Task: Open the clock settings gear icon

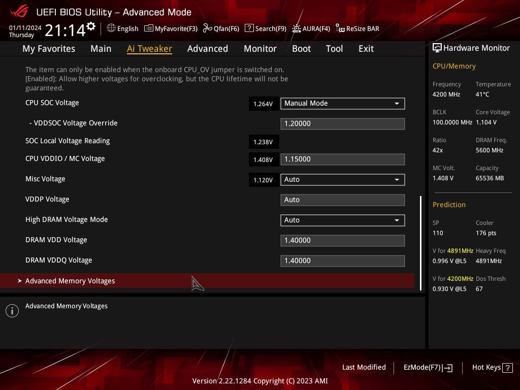Action: coord(91,26)
